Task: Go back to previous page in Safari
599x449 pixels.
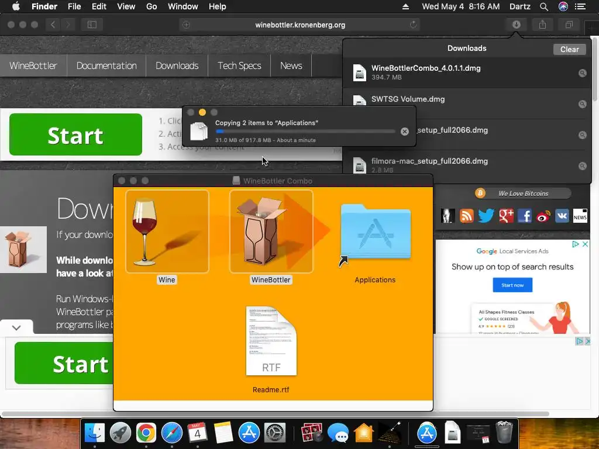Action: coord(53,25)
